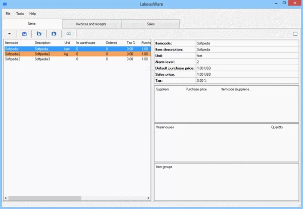Open the toolbar dropdown arrow menu
Screen dimensions: 303x209
(x=10, y=34)
